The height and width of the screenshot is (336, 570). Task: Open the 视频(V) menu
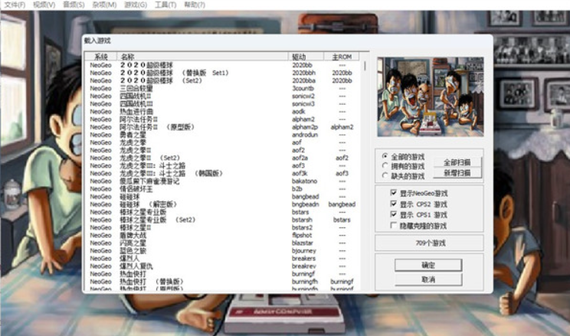[x=44, y=5]
